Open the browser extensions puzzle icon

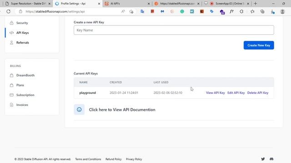coord(241,11)
